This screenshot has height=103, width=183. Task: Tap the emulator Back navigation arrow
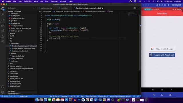coord(154,95)
